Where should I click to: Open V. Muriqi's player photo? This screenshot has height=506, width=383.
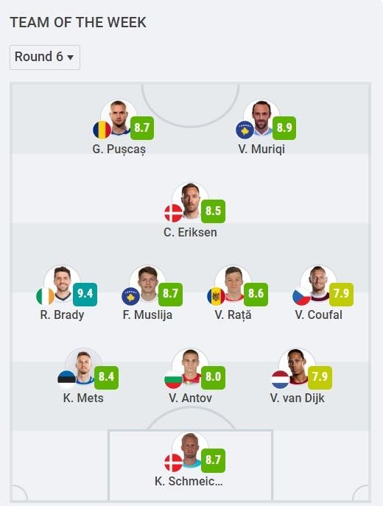261,118
